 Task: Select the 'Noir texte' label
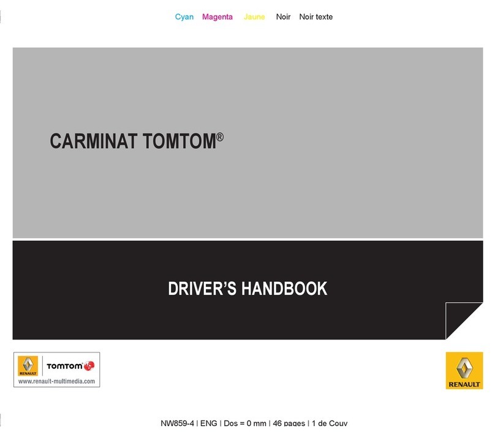[316, 17]
